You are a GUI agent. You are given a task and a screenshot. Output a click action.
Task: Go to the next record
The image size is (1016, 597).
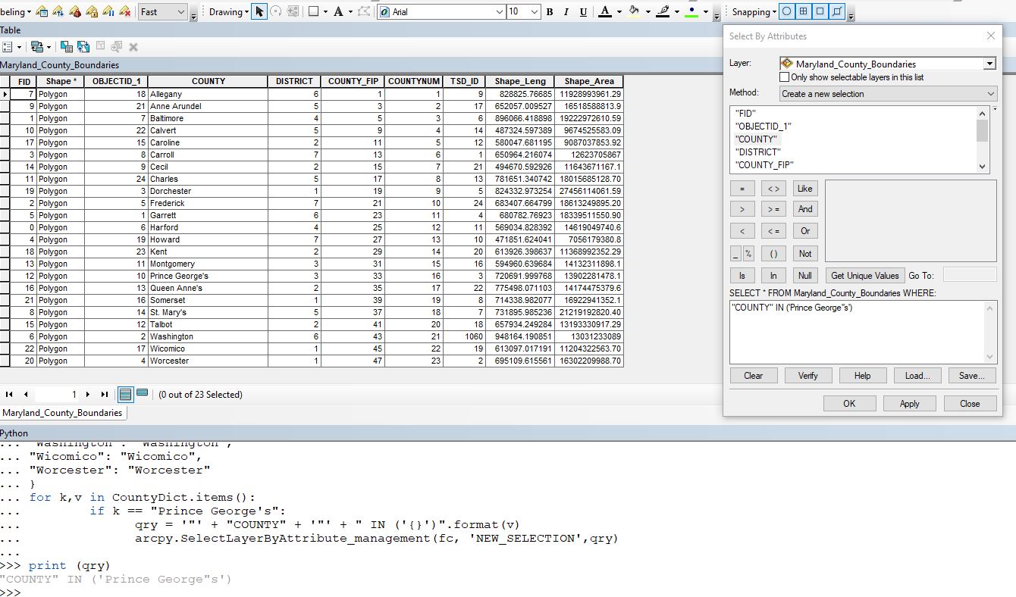[88, 395]
